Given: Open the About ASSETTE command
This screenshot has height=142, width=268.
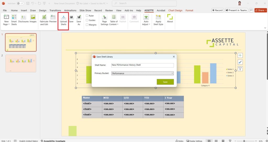Looking at the screenshot, I should pyautogui.click(x=170, y=19).
